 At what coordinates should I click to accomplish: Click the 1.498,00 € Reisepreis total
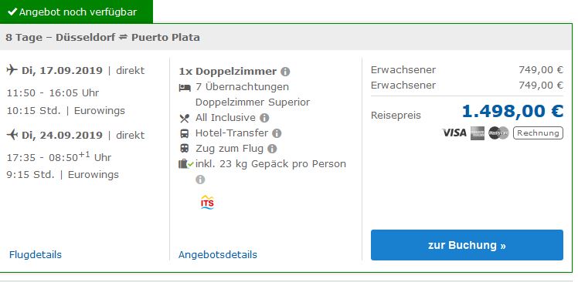click(x=512, y=112)
